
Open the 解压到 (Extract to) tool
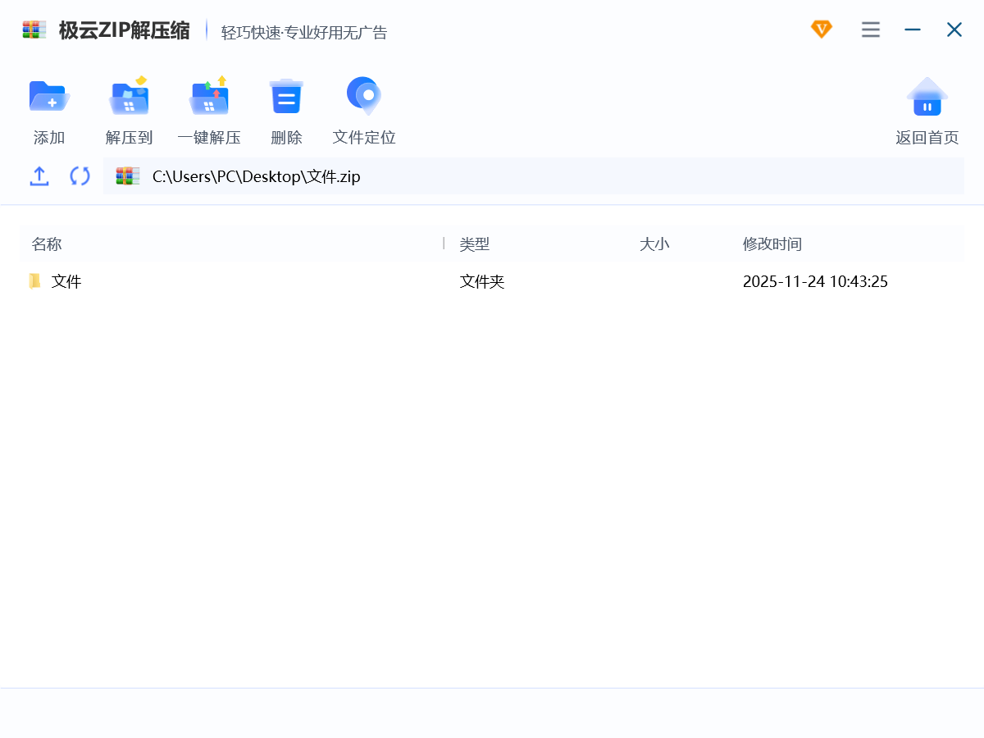pyautogui.click(x=129, y=98)
